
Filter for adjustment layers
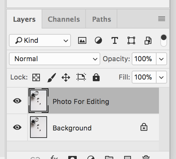coord(98,40)
